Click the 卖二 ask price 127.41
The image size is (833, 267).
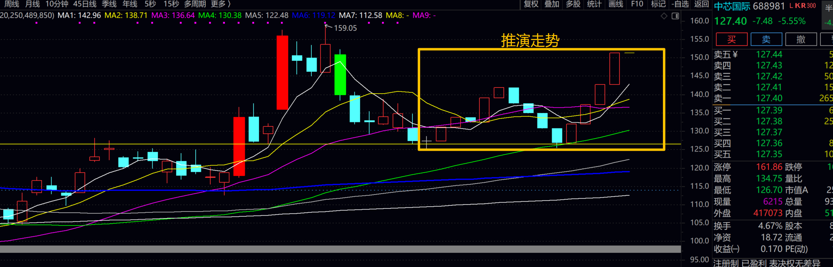(x=769, y=87)
